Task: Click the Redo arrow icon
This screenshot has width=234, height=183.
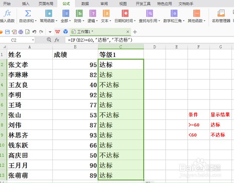Action: 41,32
